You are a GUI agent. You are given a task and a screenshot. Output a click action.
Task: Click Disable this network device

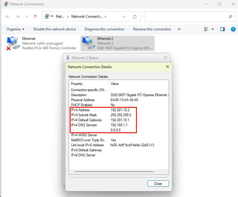(54, 29)
